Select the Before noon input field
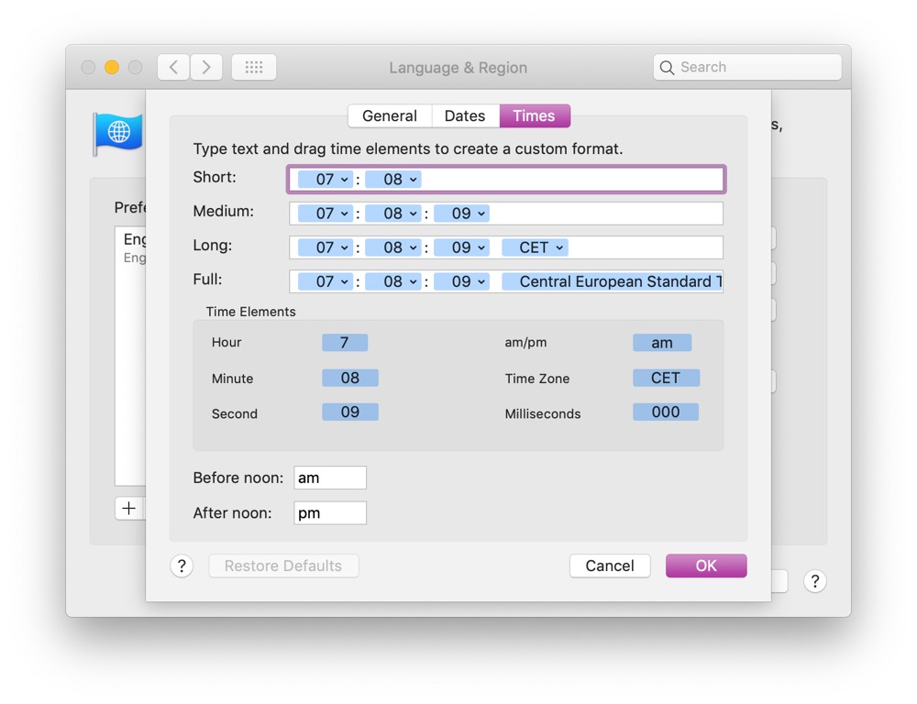 329,477
